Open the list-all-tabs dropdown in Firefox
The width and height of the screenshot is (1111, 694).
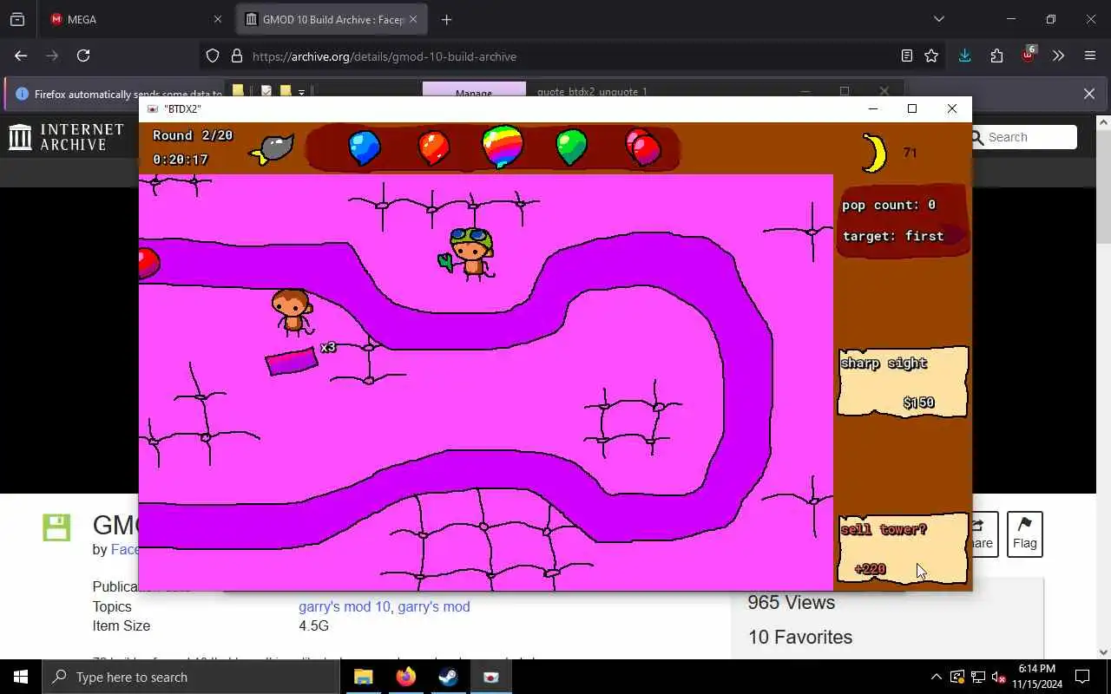coord(938,19)
